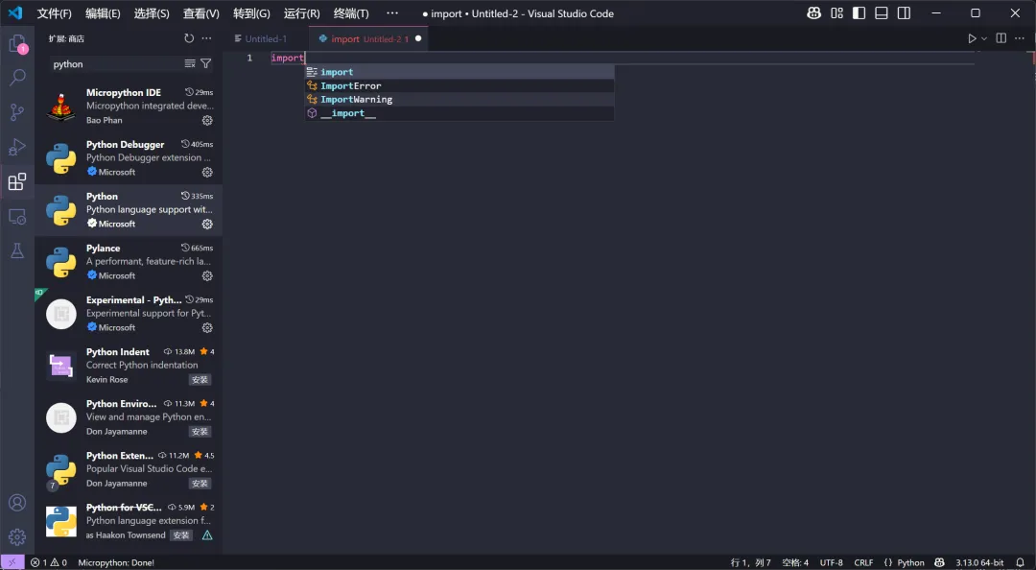This screenshot has height=570, width=1036.
Task: Choose __import__ autocomplete suggestion
Action: 459,113
